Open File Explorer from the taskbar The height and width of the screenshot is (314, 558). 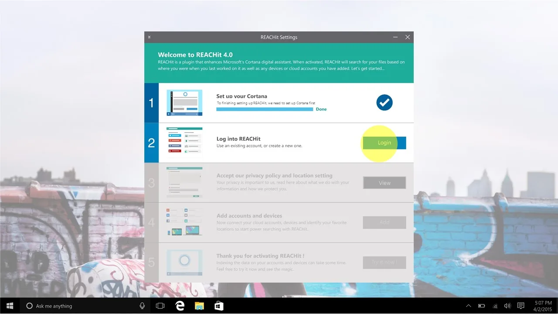pyautogui.click(x=199, y=306)
